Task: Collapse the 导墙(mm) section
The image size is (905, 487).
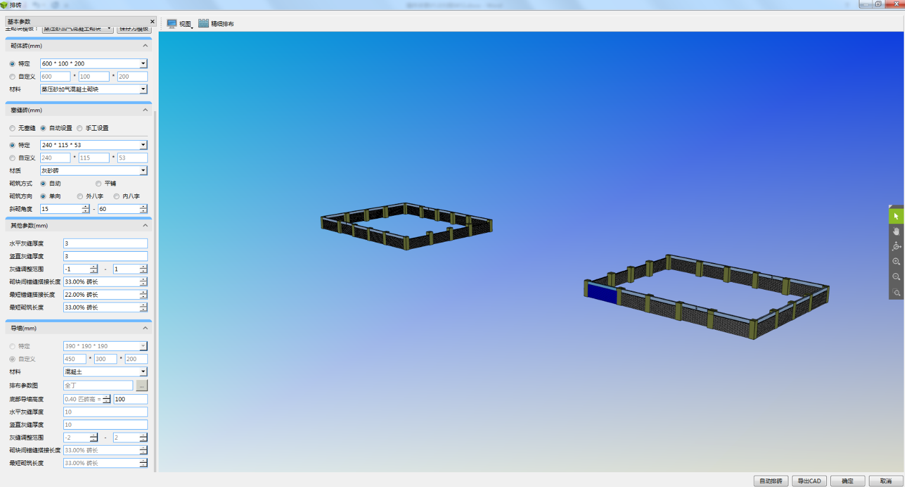Action: (x=145, y=328)
